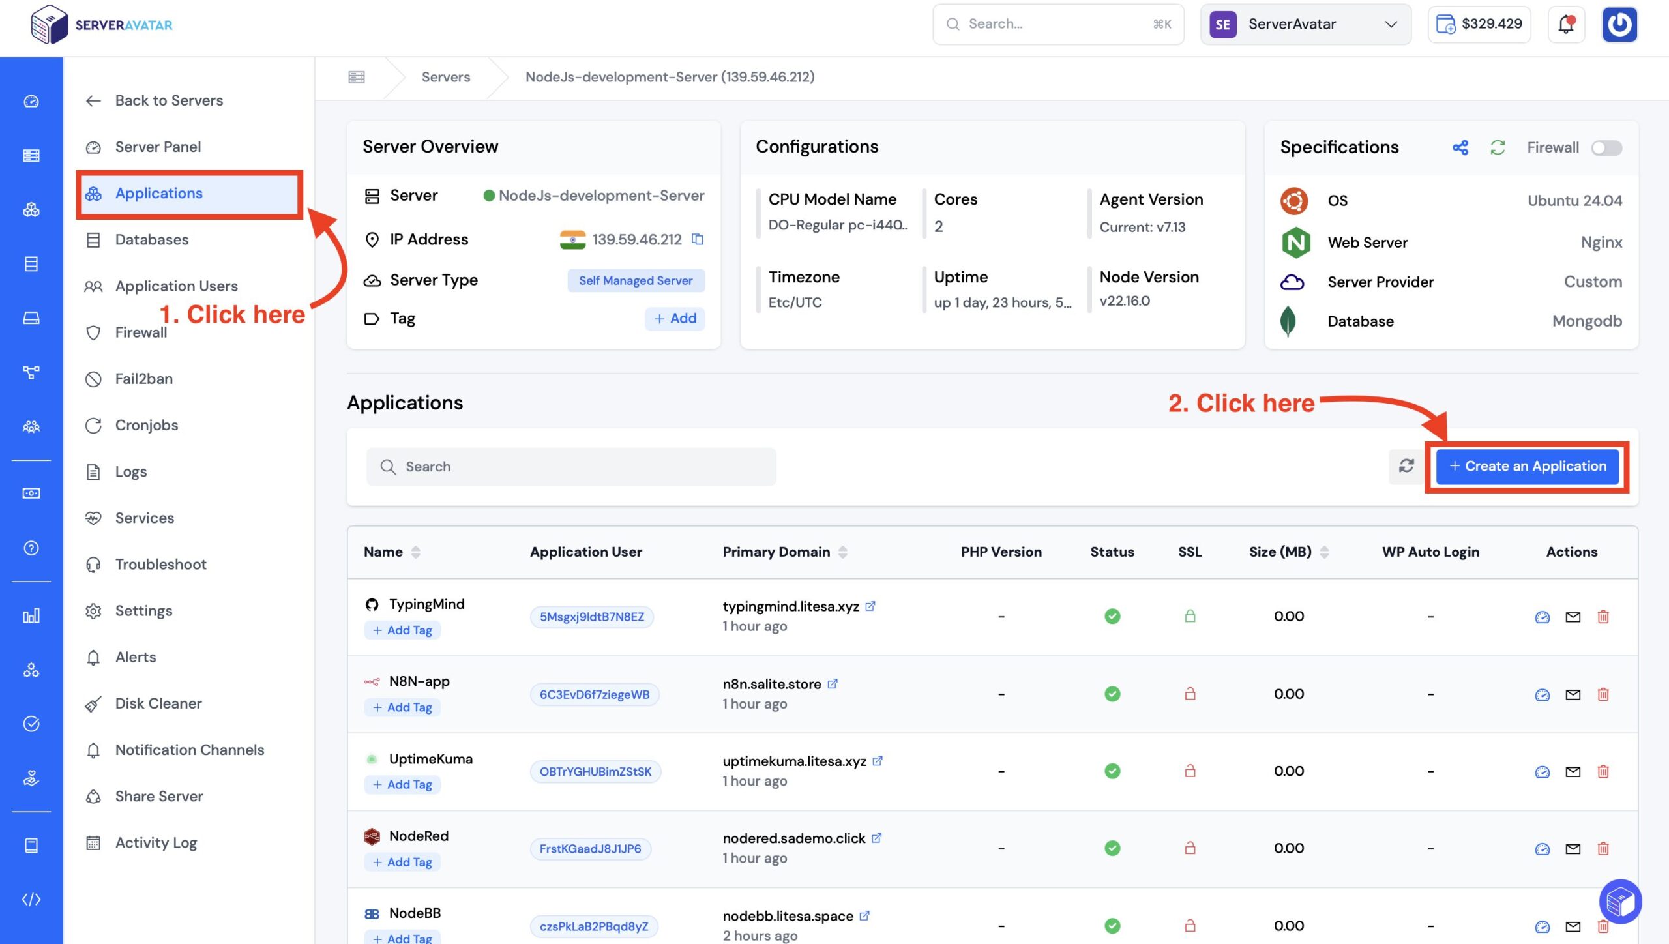
Task: Open uptimekuma.litesa.xyz external link icon
Action: pos(878,761)
